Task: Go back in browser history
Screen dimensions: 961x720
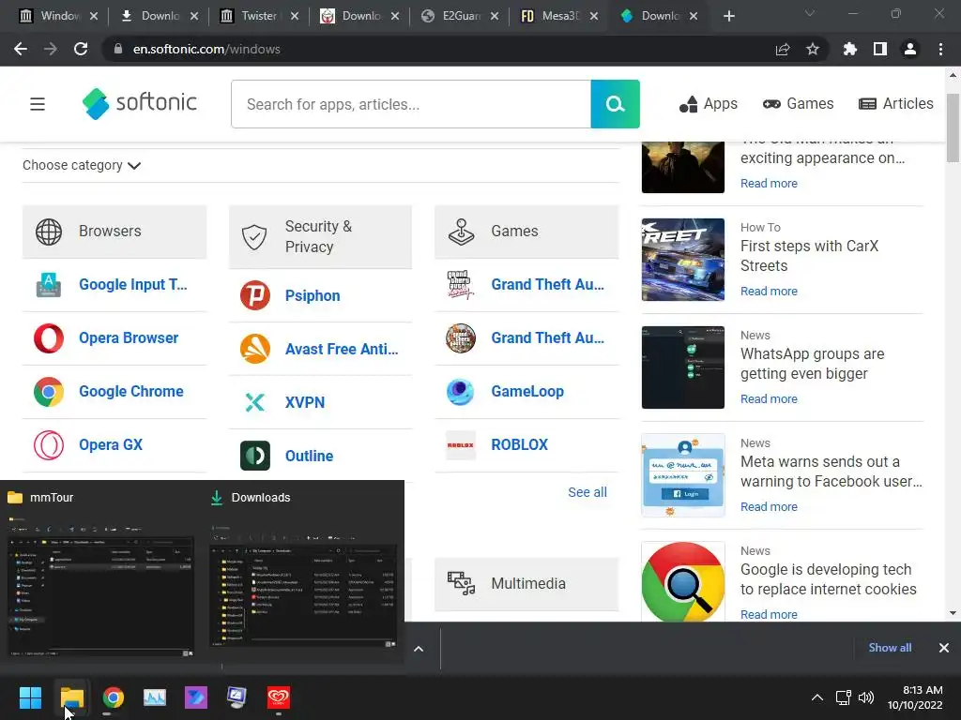Action: pos(21,49)
